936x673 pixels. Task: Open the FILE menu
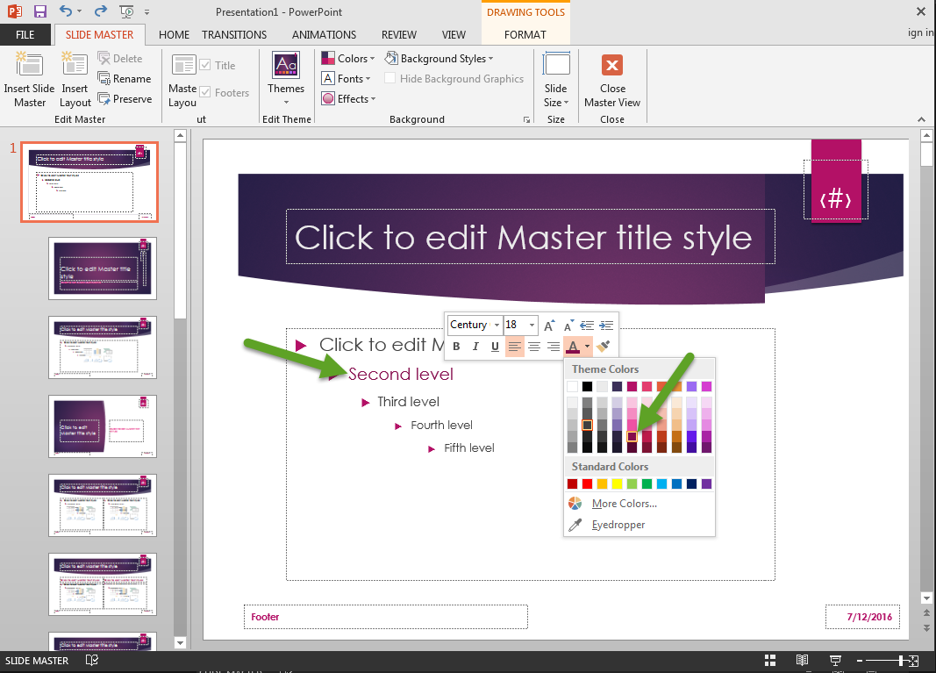(25, 34)
